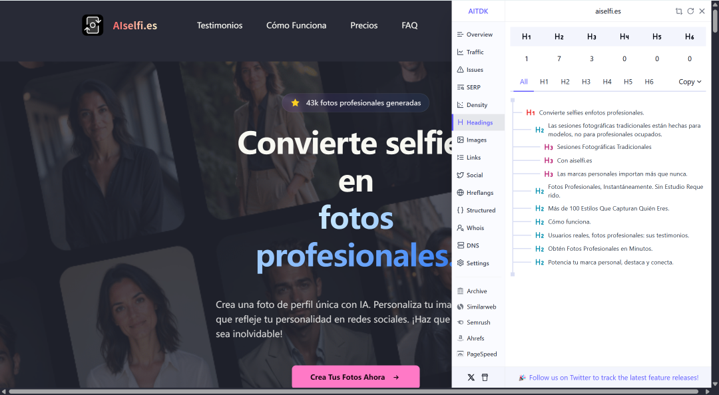Open the Overview panel in AITDK sidebar
The height and width of the screenshot is (395, 719).
[478, 35]
